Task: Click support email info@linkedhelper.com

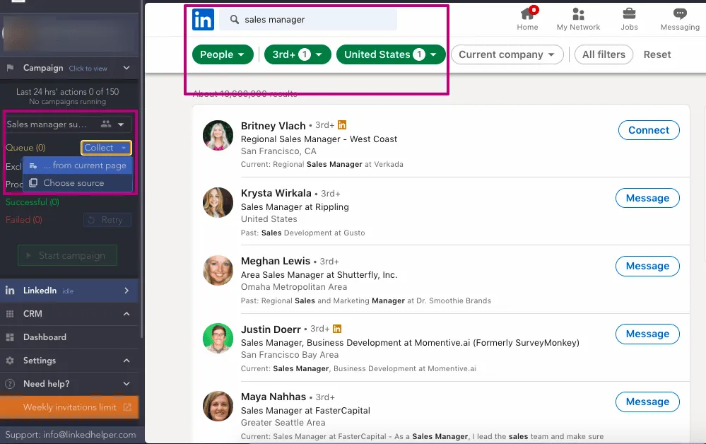Action: click(x=89, y=435)
